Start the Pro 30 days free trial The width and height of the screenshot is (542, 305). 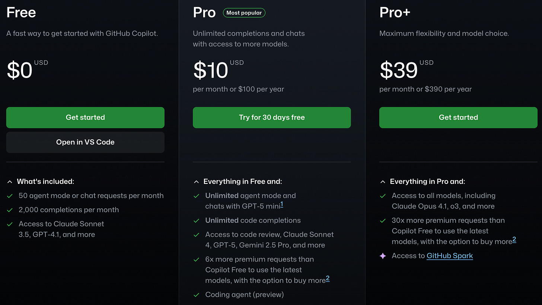(x=272, y=117)
